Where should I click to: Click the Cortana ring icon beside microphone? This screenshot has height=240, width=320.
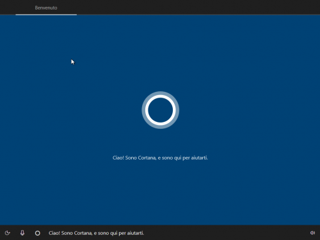[38, 233]
